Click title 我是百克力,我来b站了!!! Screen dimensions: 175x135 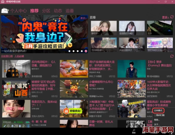click(x=44, y=103)
